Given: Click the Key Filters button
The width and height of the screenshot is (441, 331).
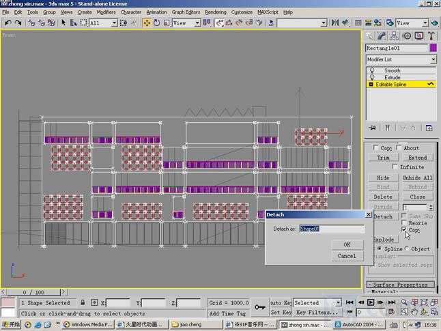Looking at the screenshot, I should coord(317,312).
